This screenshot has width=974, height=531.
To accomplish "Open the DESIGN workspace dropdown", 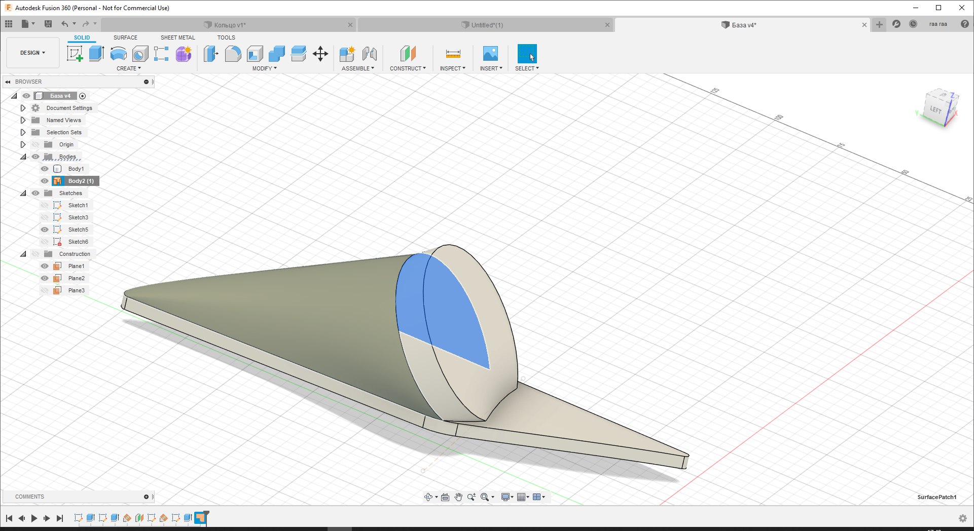I will 32,53.
